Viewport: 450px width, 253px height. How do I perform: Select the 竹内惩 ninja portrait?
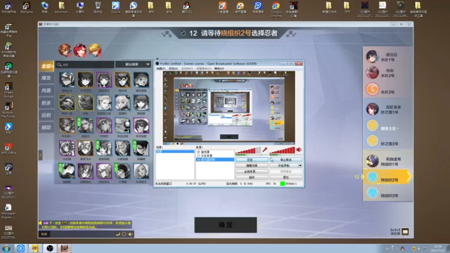(104, 125)
